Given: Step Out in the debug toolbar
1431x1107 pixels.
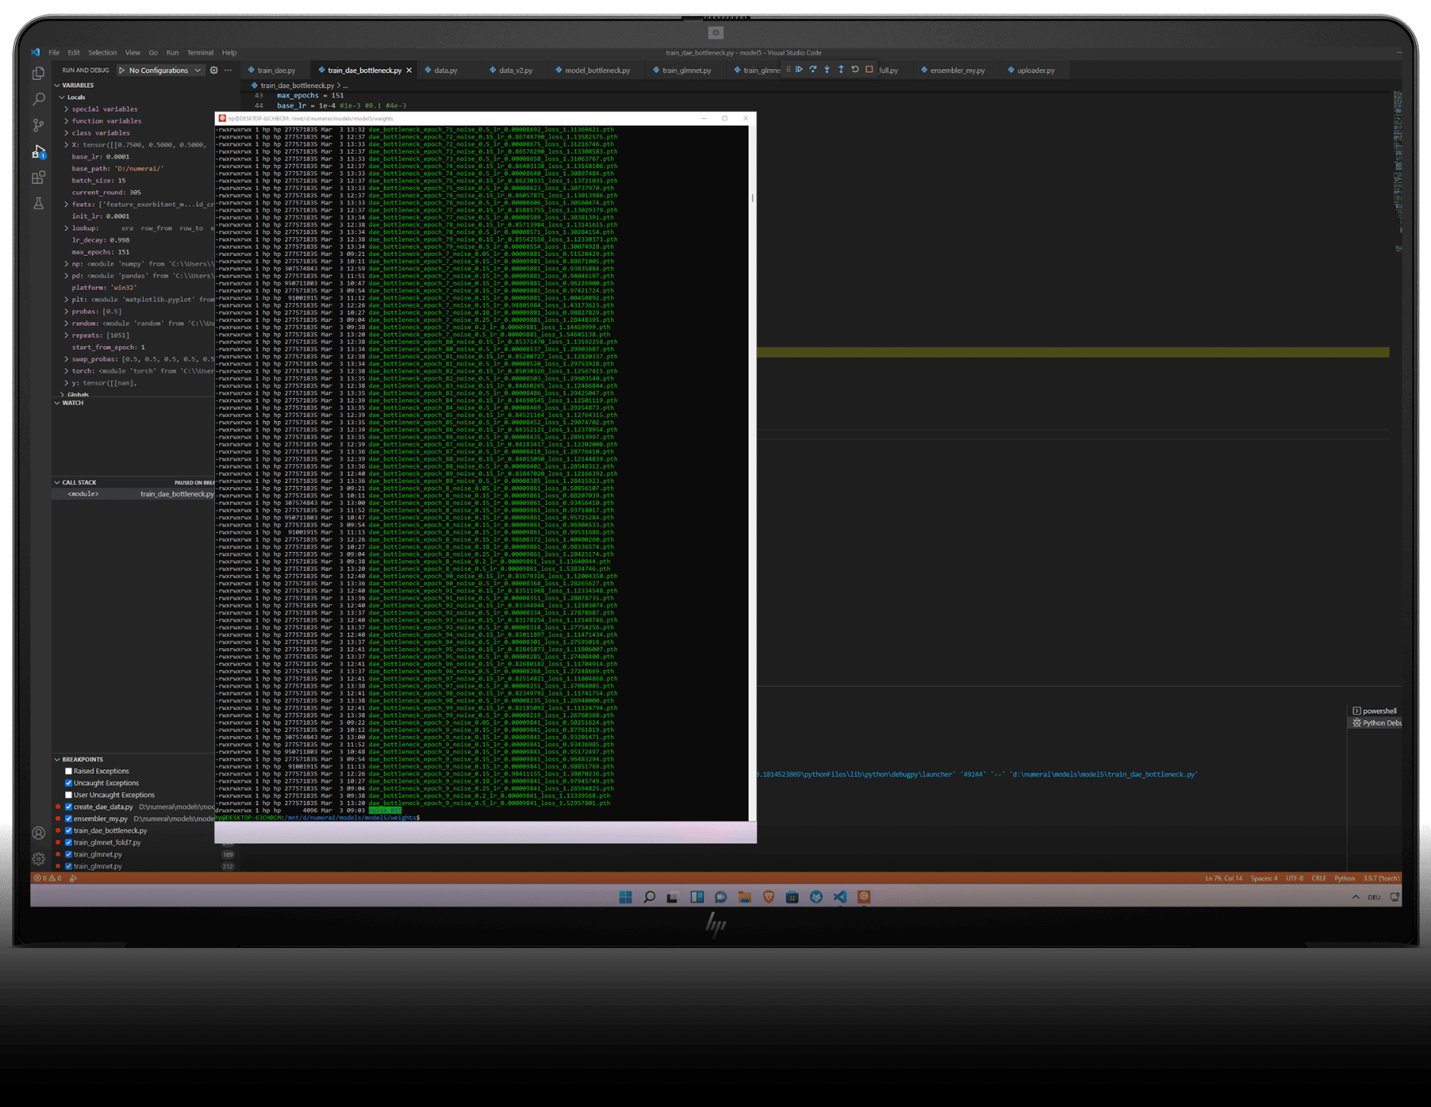Looking at the screenshot, I should 840,70.
